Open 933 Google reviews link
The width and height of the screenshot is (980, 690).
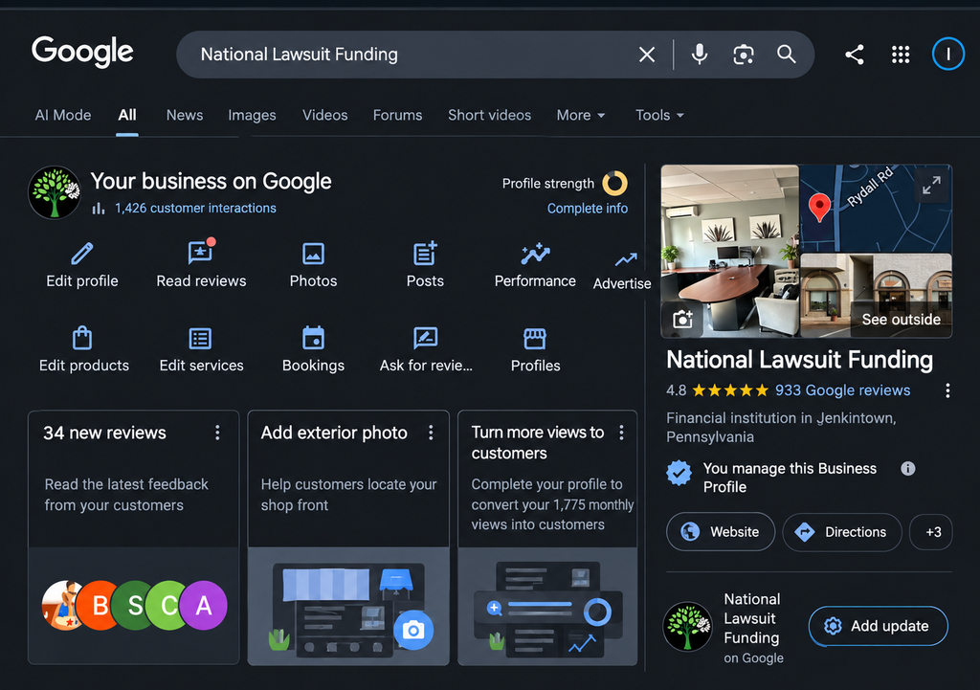[x=842, y=390]
